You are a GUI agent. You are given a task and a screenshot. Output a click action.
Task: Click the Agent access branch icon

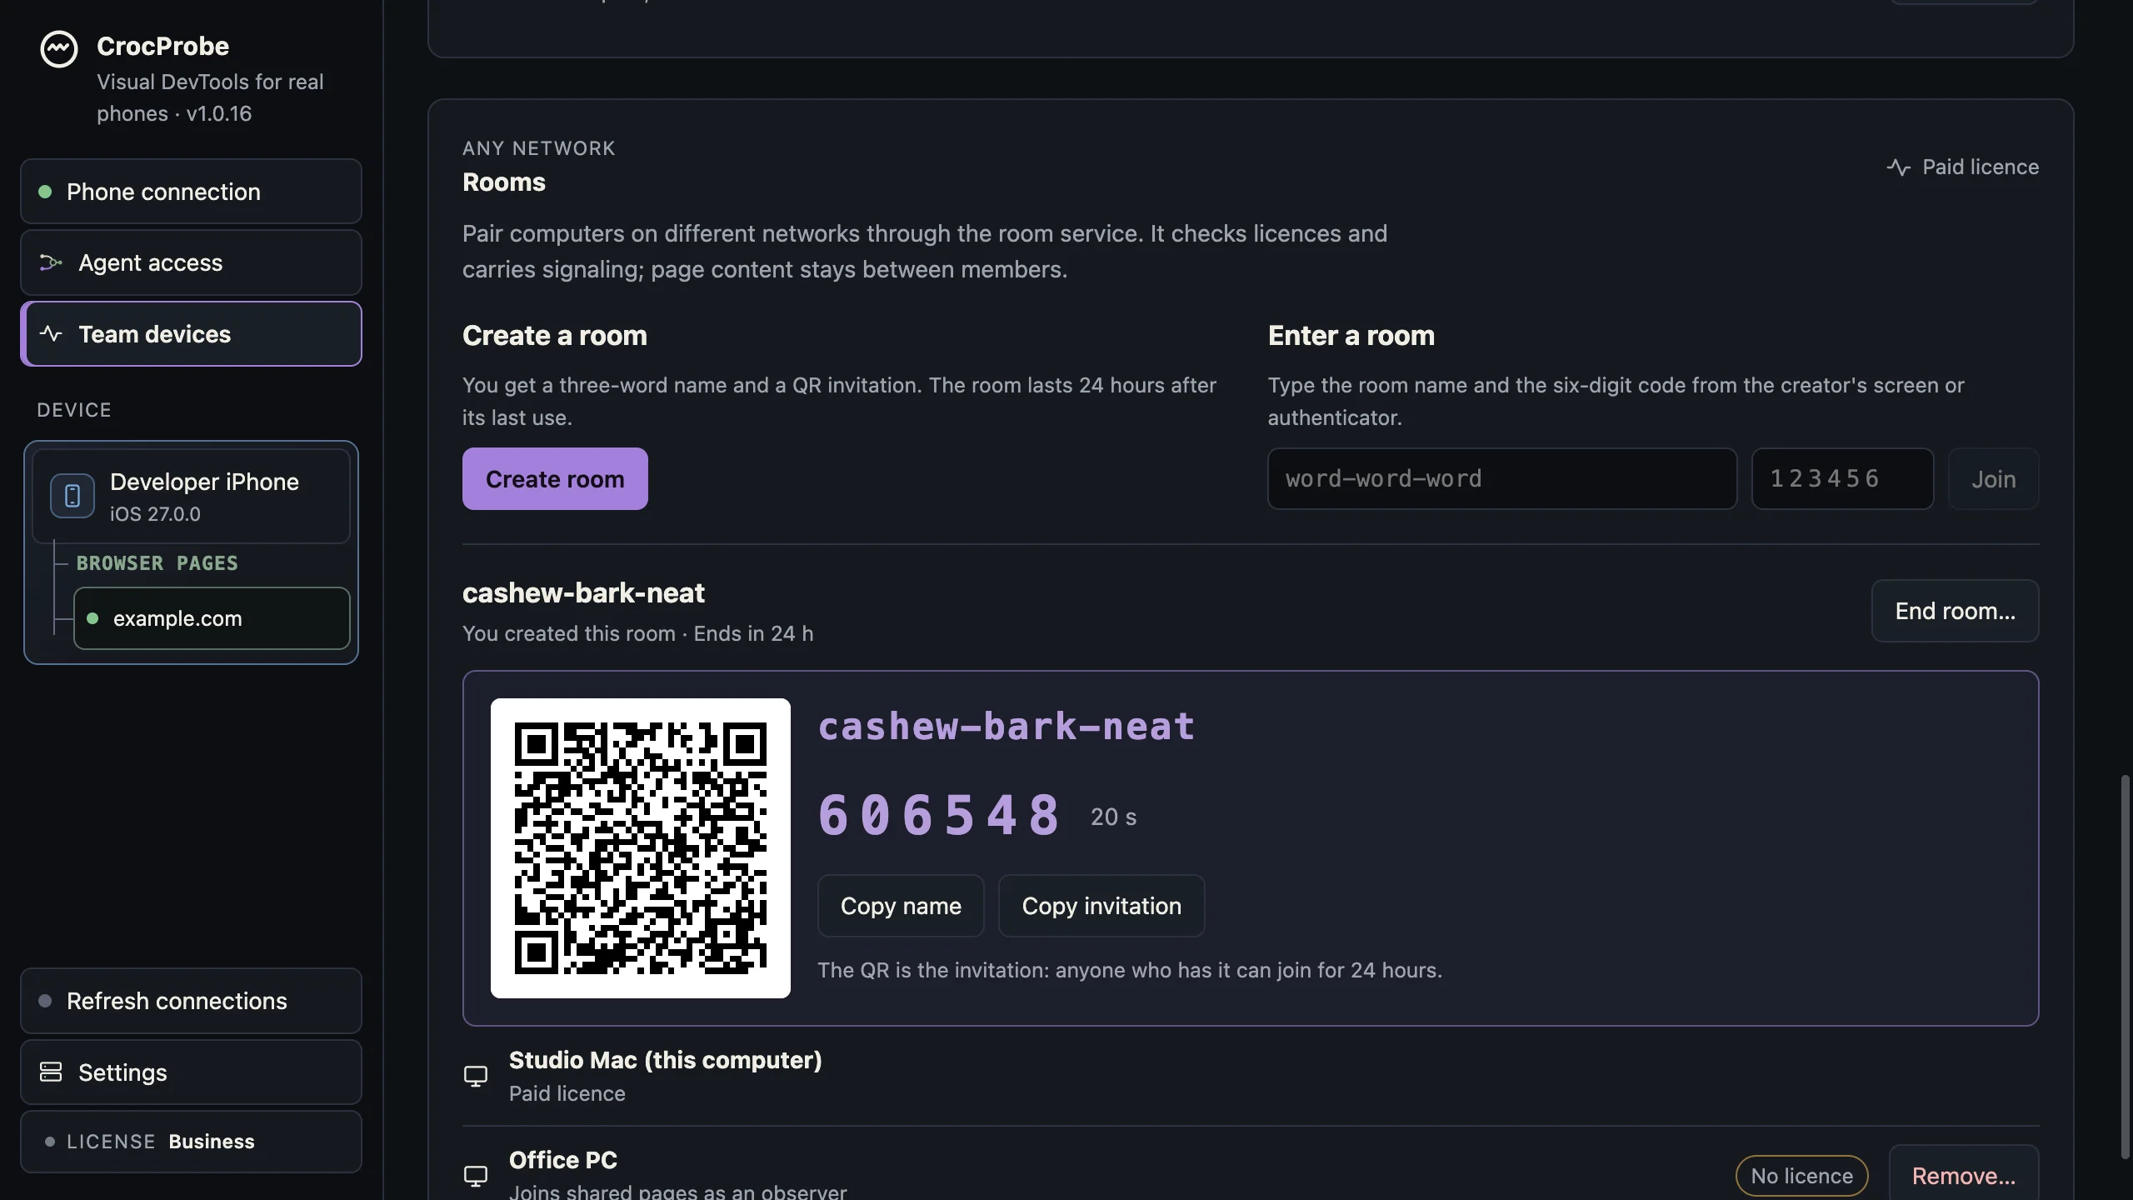51,262
